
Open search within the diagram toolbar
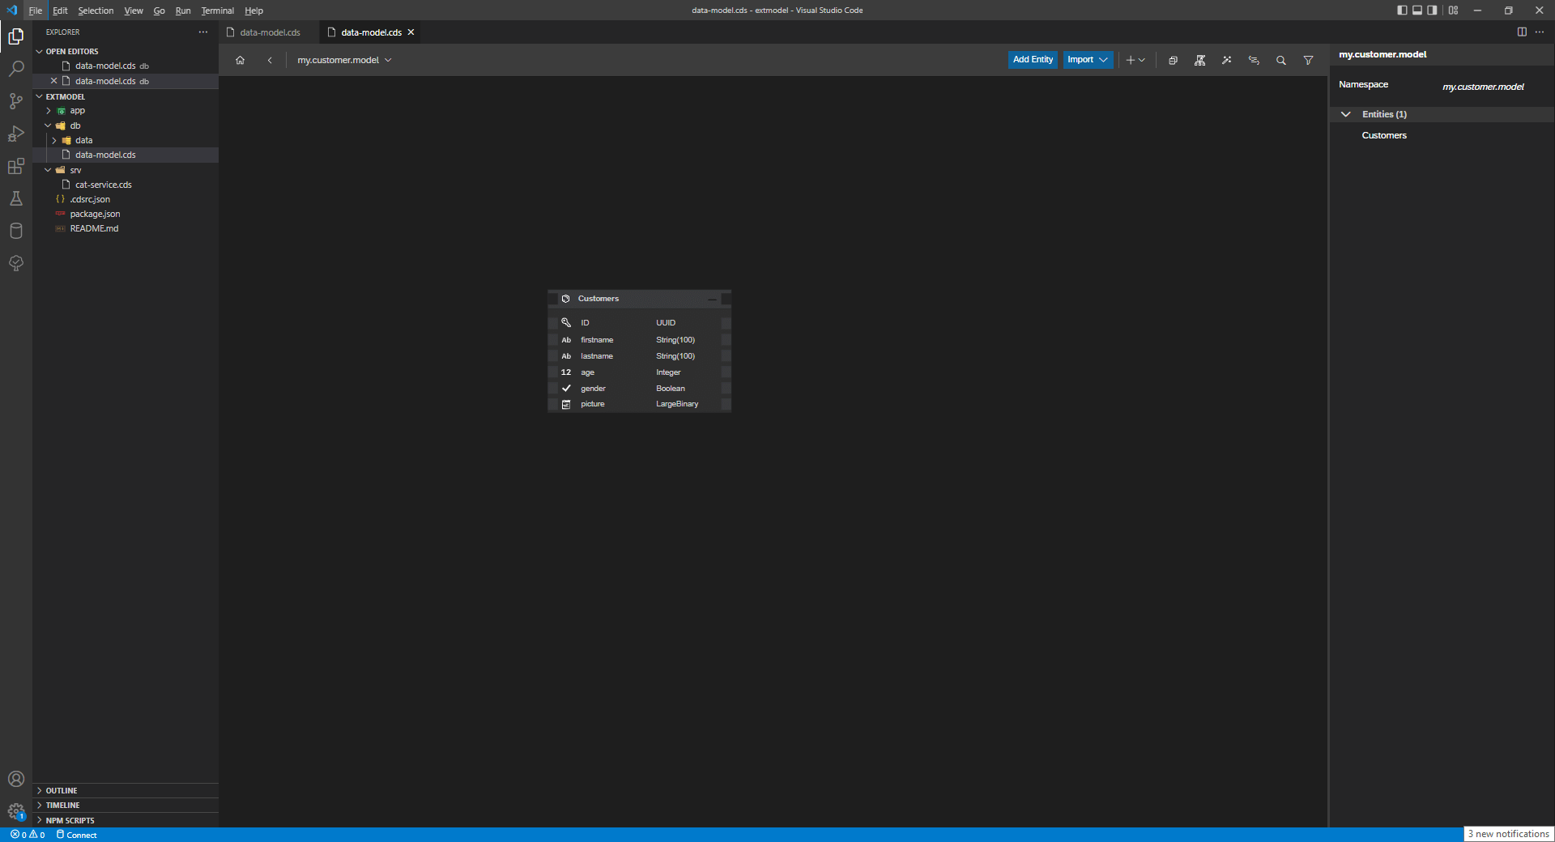(1280, 60)
